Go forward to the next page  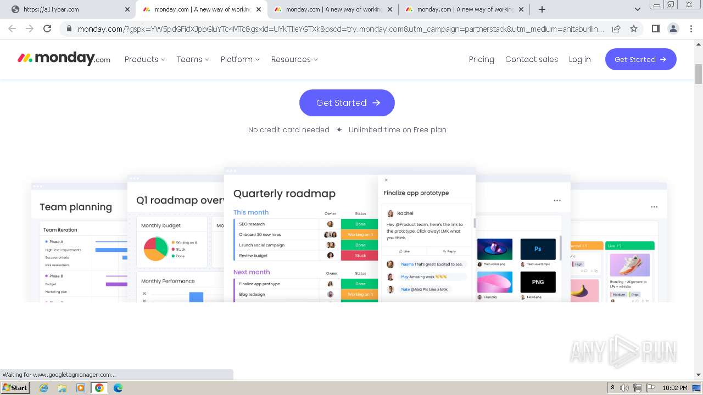(x=30, y=29)
